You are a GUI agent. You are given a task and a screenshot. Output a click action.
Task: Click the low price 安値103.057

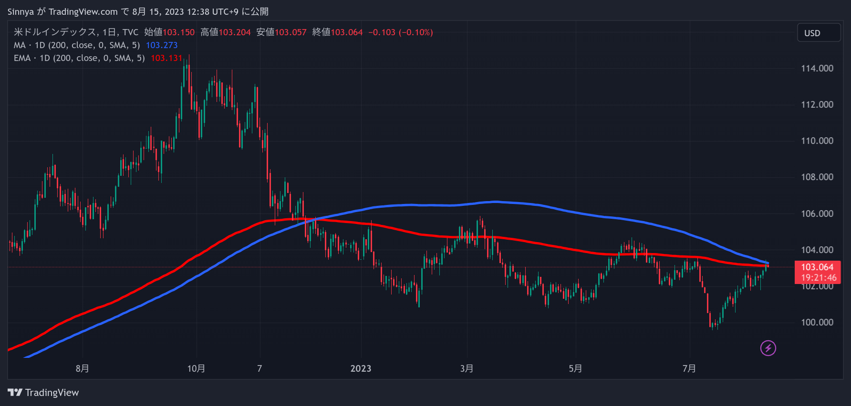point(281,32)
